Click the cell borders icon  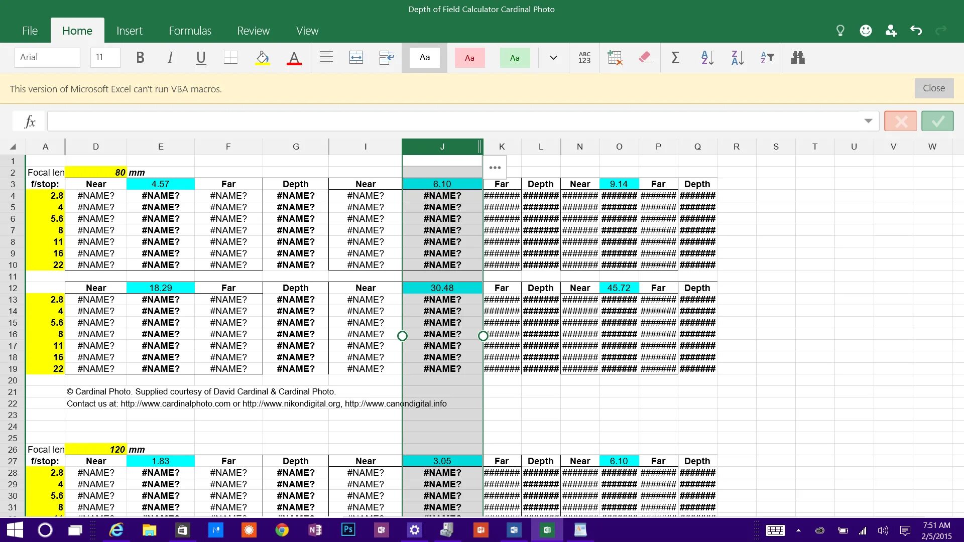[230, 58]
